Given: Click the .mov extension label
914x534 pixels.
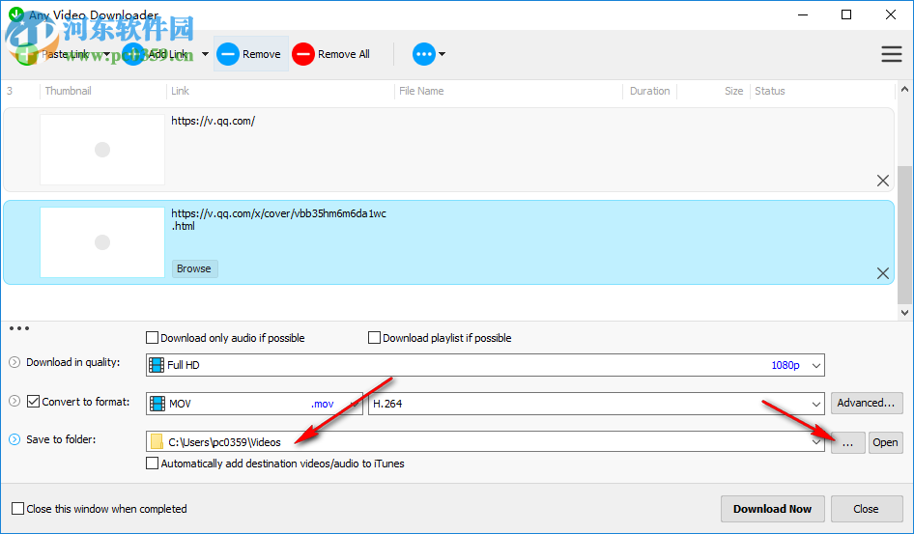Looking at the screenshot, I should 322,405.
